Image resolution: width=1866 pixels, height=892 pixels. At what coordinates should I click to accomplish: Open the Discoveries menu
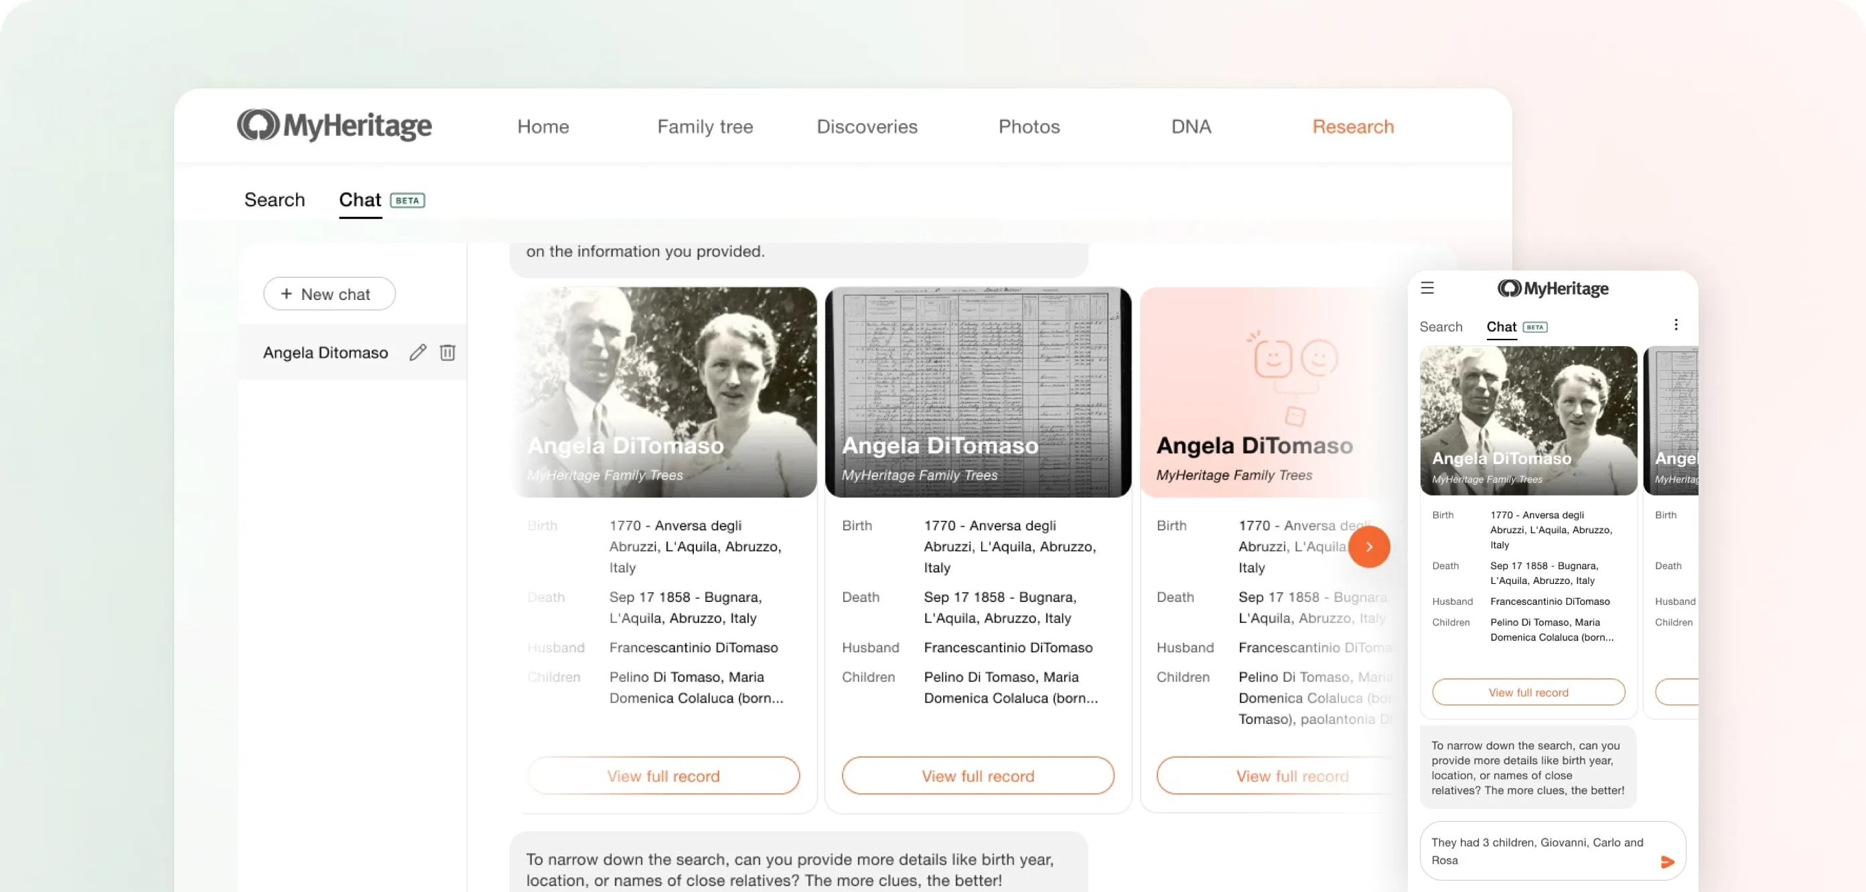point(867,127)
